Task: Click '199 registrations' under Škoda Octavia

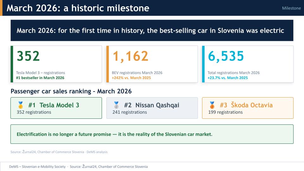Action: click(225, 112)
